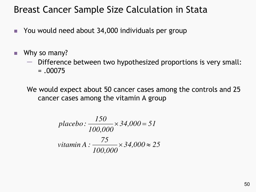
Task: Select the purple bullet beside 'Why so many?'
Action: tap(16, 53)
